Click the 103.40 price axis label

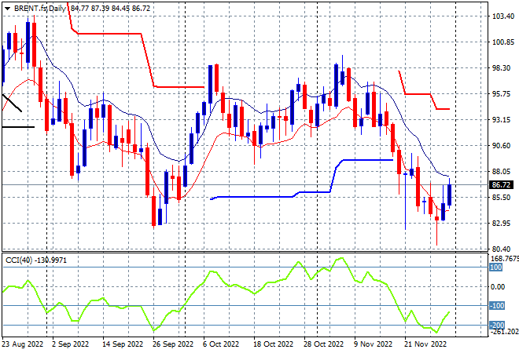click(x=502, y=16)
